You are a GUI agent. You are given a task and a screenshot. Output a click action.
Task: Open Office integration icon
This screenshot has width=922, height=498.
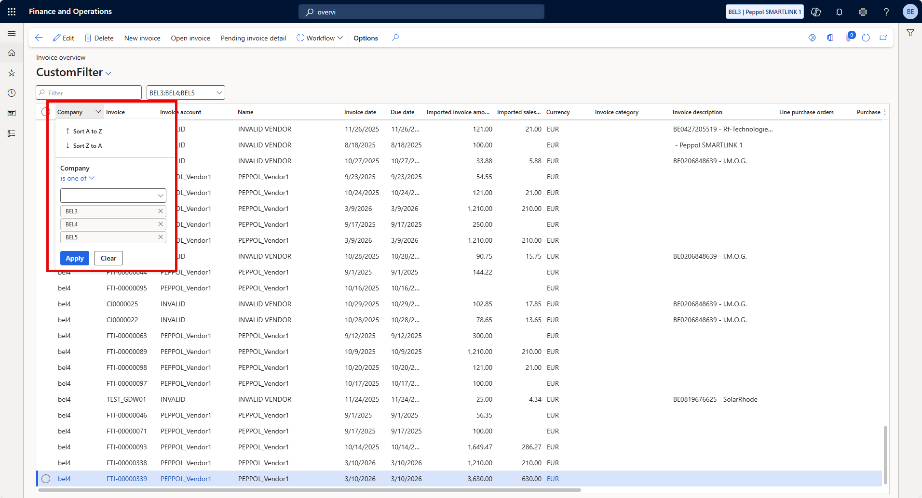pyautogui.click(x=830, y=38)
